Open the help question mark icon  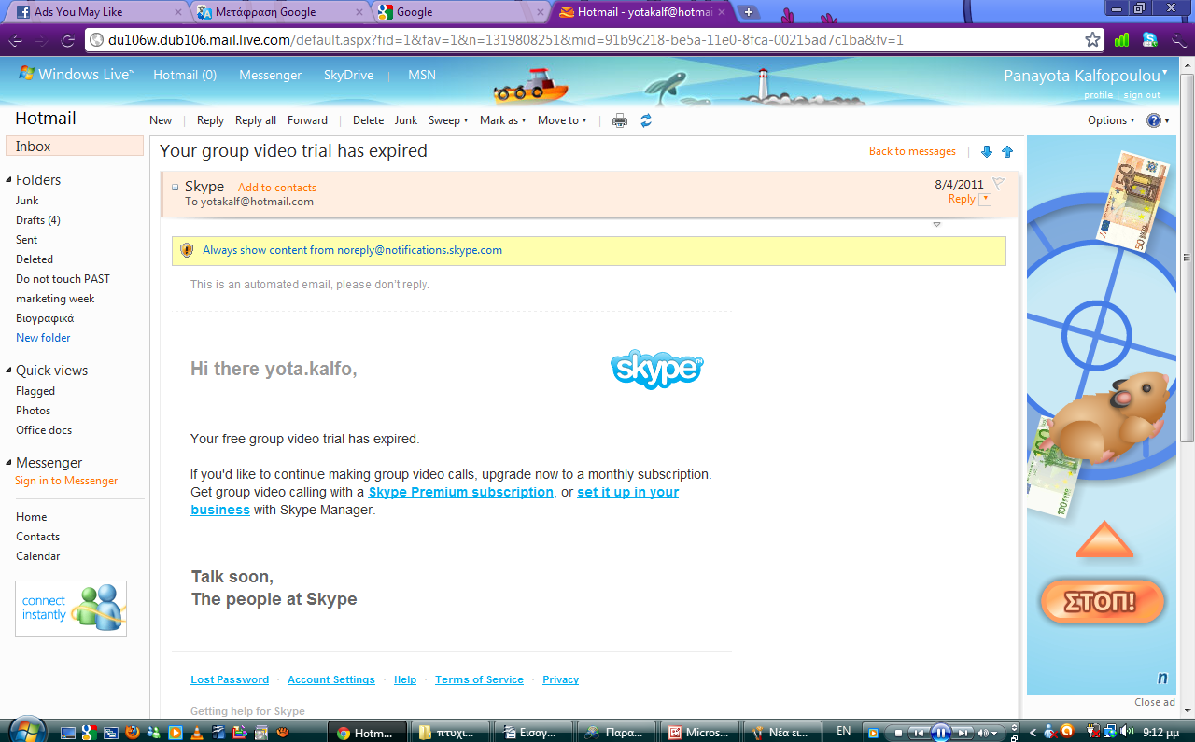(x=1154, y=120)
